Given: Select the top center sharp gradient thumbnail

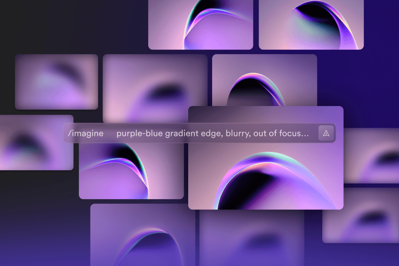Looking at the screenshot, I should pos(200,25).
